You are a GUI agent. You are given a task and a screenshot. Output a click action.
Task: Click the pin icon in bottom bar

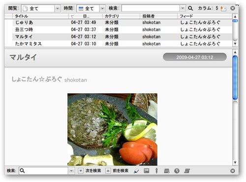[x=156, y=171]
